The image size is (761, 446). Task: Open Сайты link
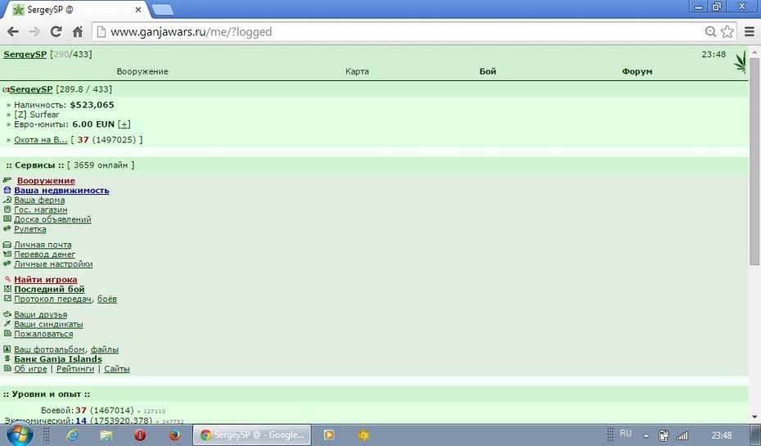pos(117,369)
